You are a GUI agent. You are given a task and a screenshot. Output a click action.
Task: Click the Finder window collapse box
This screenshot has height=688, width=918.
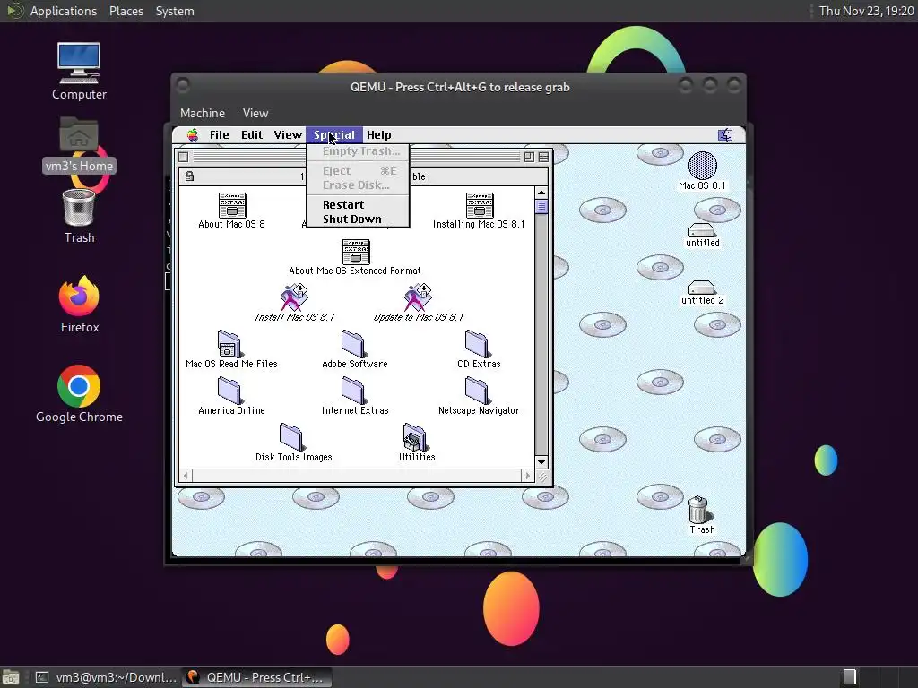pyautogui.click(x=543, y=157)
